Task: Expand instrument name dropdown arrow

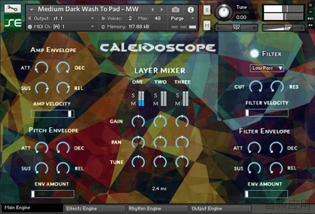Action: [x=31, y=9]
